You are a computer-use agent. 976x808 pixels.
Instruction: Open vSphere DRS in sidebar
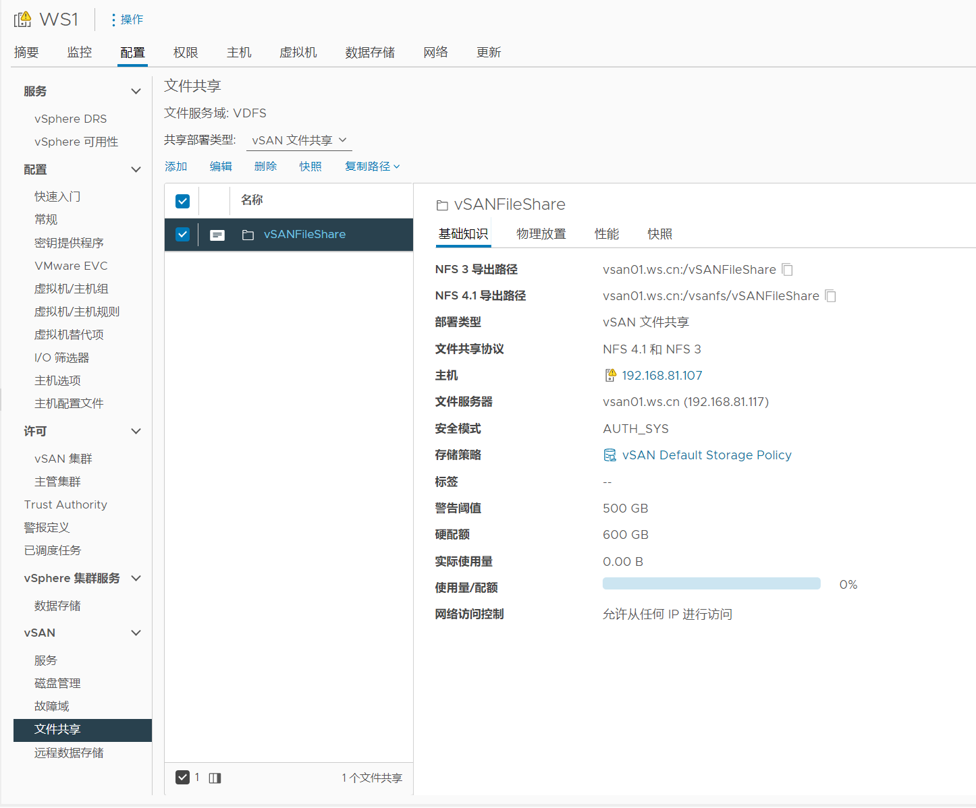(x=71, y=119)
